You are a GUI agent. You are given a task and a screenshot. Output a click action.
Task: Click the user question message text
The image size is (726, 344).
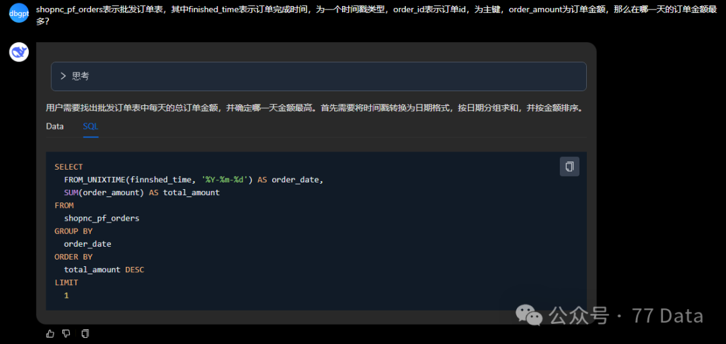tap(376, 16)
